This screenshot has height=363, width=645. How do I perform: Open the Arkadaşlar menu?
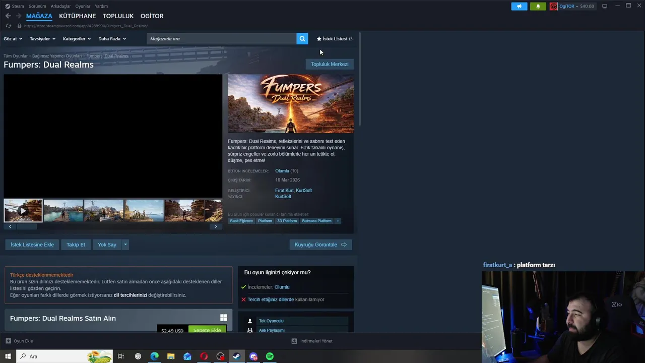60,6
